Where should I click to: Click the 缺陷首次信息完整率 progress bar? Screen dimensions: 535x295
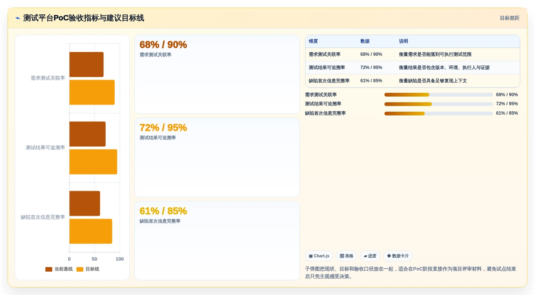439,113
